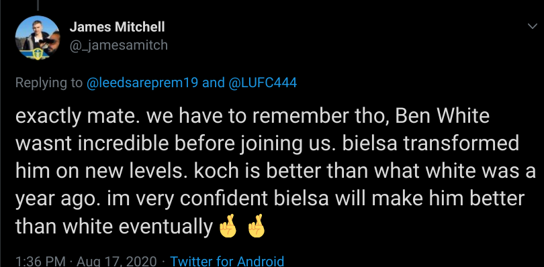Click the 1:36 PM timestamp
Viewport: 544px width, 267px height.
(40, 261)
